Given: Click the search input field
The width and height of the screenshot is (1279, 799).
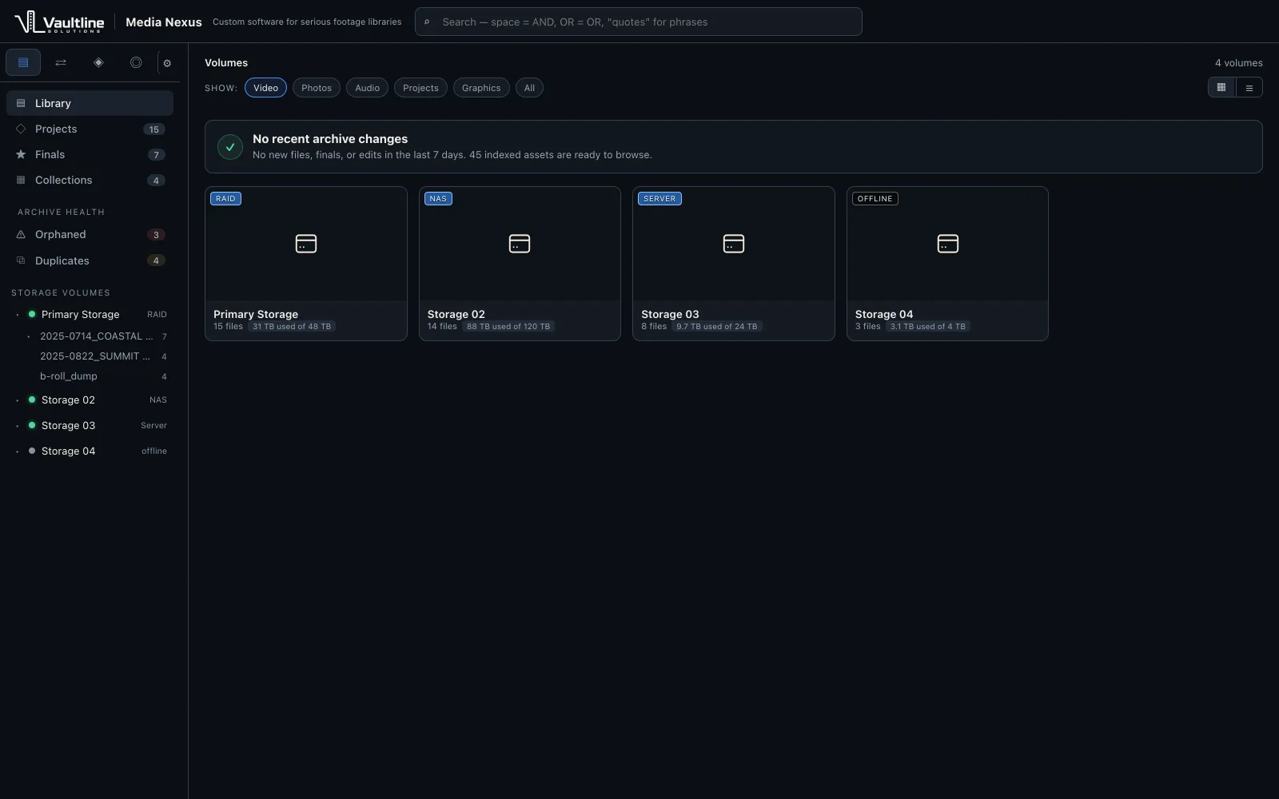Looking at the screenshot, I should point(639,22).
